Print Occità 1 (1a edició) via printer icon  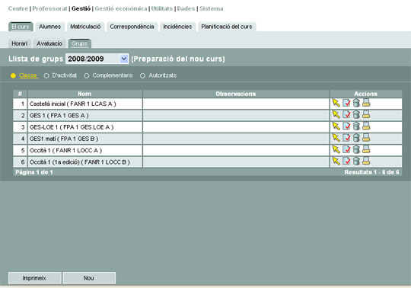tap(366, 161)
